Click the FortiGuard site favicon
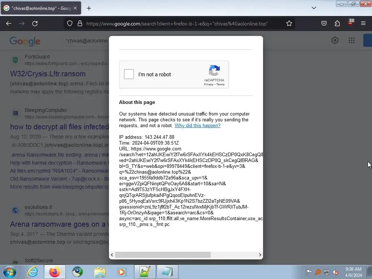This screenshot has width=372, height=279. [15, 60]
